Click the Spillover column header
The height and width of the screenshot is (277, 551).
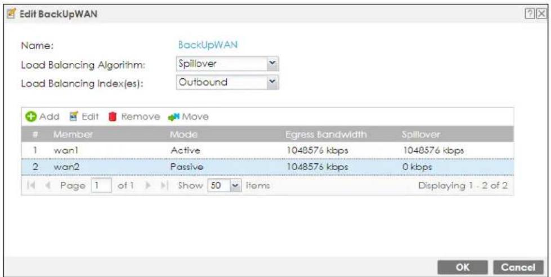coord(420,135)
